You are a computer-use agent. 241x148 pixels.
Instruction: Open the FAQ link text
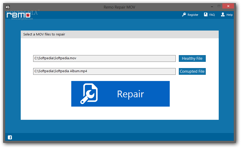[x=212, y=15]
